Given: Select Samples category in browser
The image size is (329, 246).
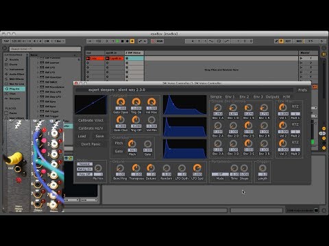Looking at the screenshot, I should click(14, 98).
